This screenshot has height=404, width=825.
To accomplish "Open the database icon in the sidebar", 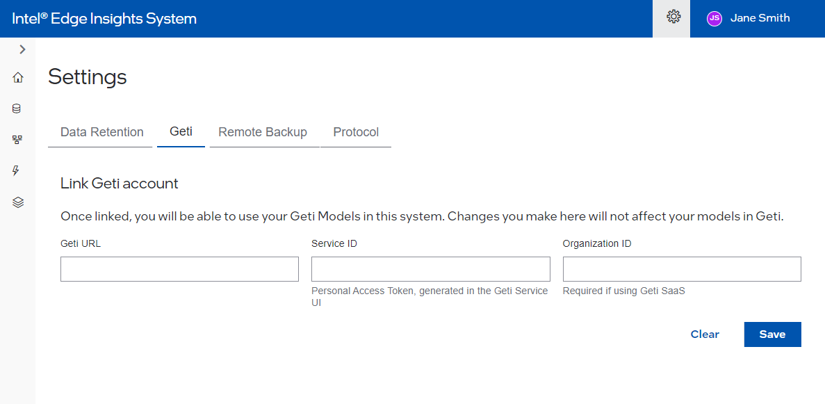I will pyautogui.click(x=17, y=109).
